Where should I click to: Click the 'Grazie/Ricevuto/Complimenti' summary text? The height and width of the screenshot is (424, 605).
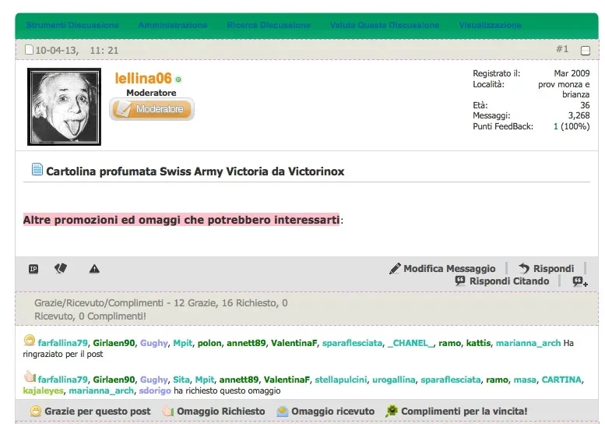click(161, 309)
